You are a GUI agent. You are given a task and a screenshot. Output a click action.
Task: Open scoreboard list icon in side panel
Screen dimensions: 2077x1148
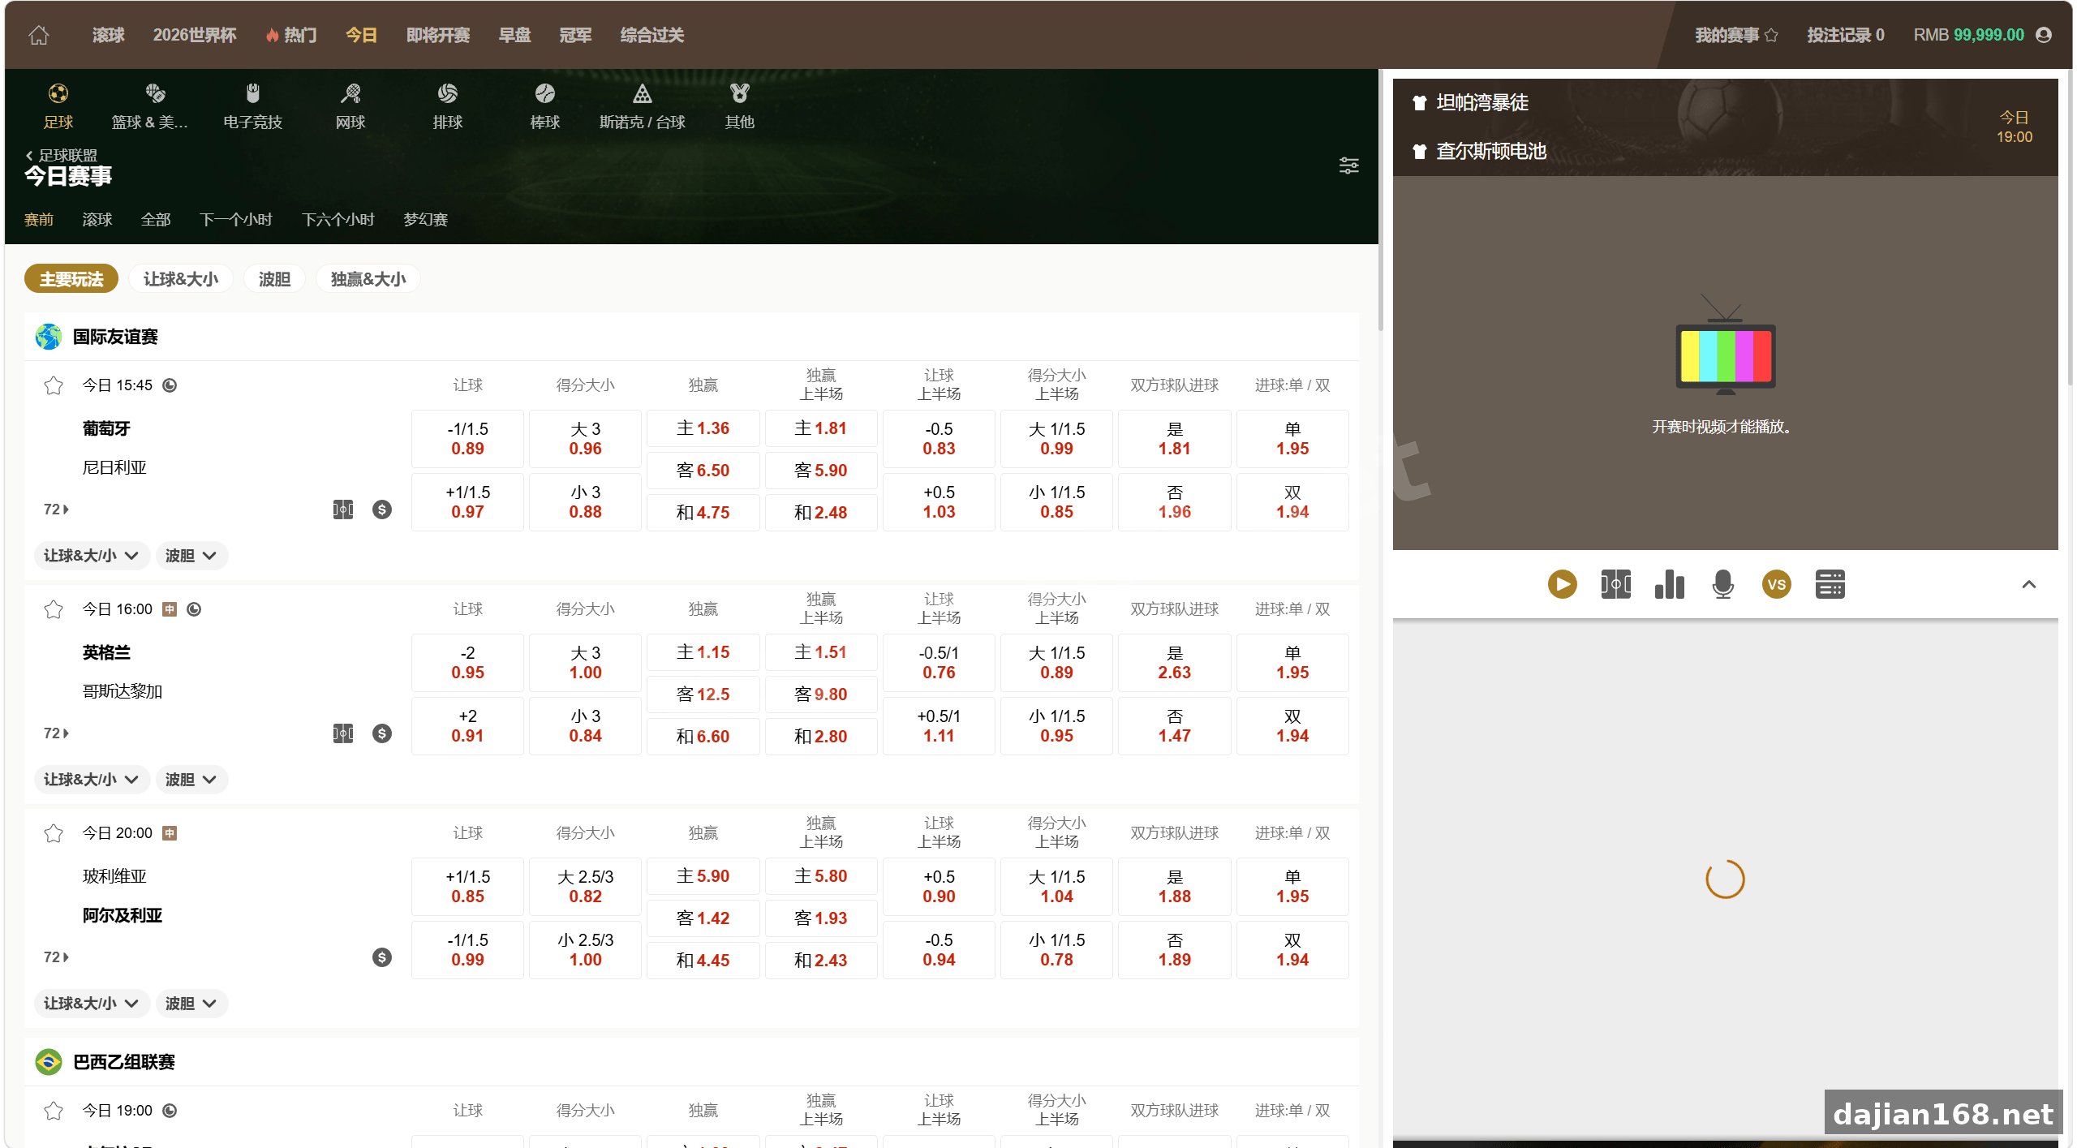[x=1830, y=584]
